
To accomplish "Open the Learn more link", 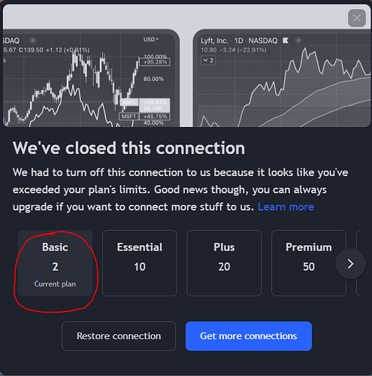I will [286, 207].
